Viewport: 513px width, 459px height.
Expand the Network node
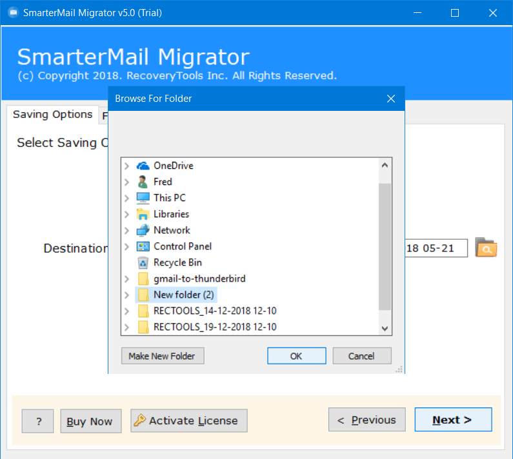(127, 231)
